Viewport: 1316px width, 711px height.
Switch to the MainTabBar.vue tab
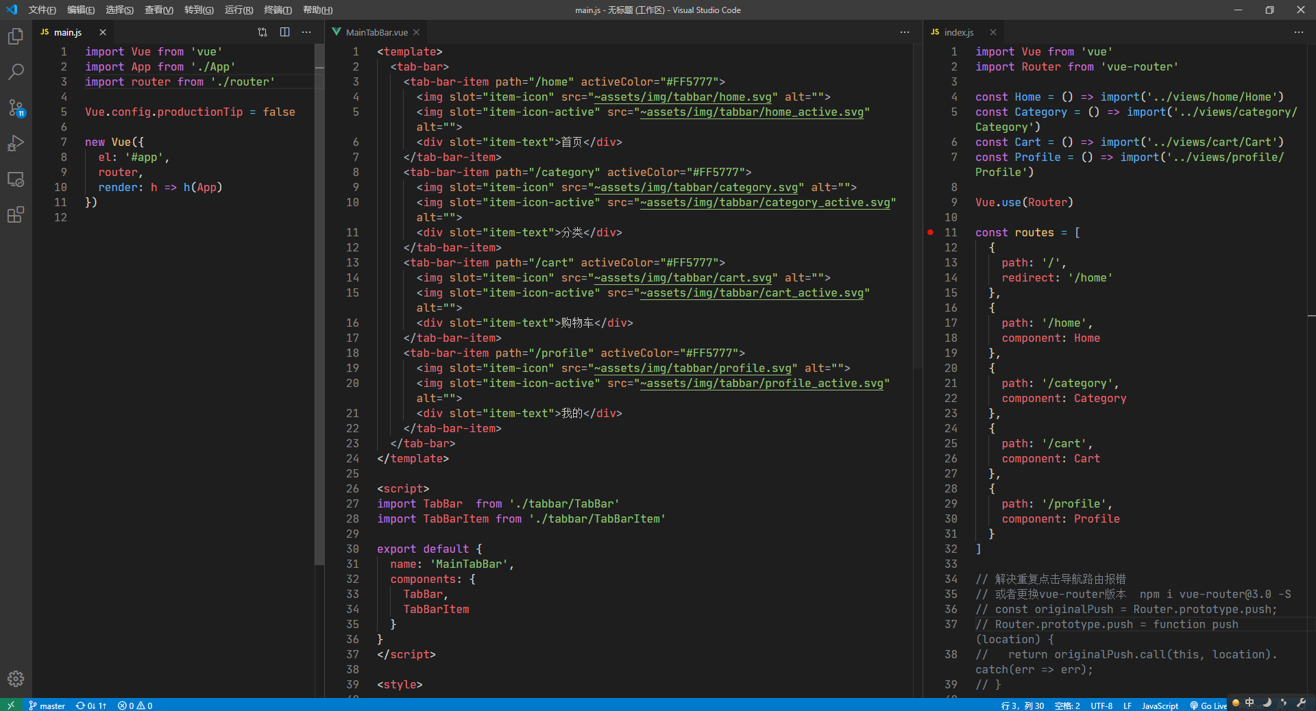(376, 32)
